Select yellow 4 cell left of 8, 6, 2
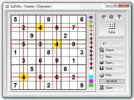The image size is (134, 100). pos(23,77)
